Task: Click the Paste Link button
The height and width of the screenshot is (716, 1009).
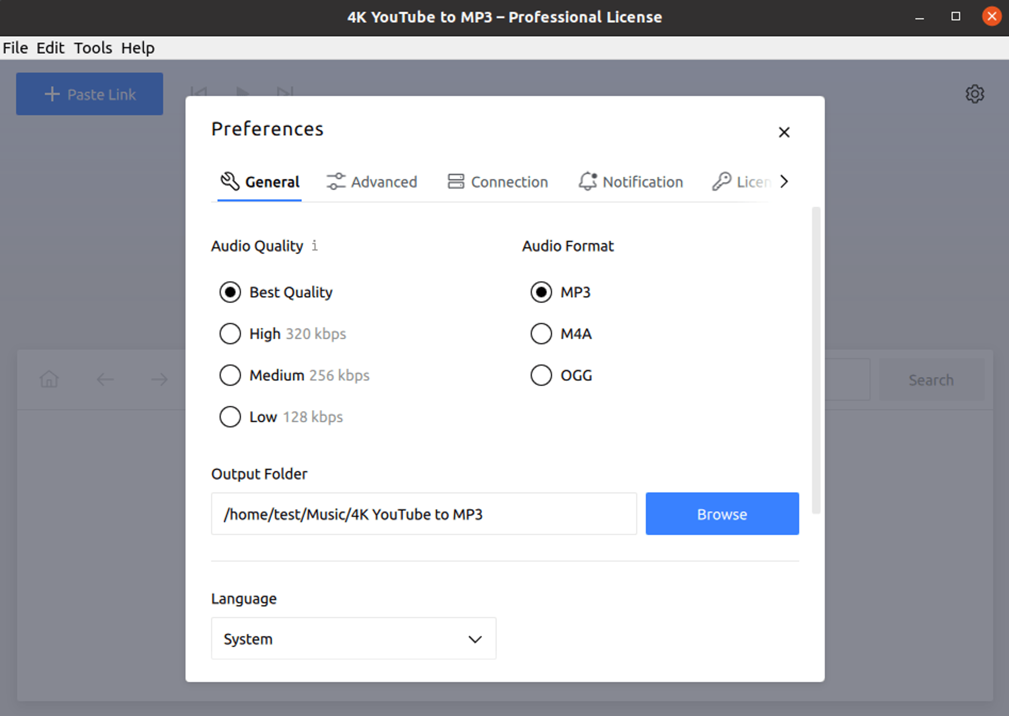Action: (90, 94)
